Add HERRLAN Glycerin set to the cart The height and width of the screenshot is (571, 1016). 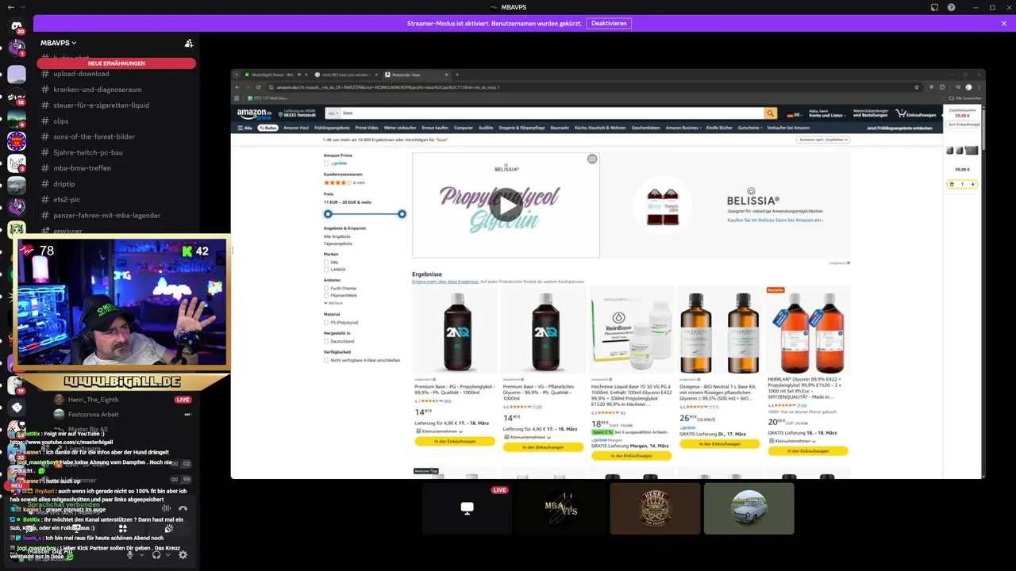point(807,450)
